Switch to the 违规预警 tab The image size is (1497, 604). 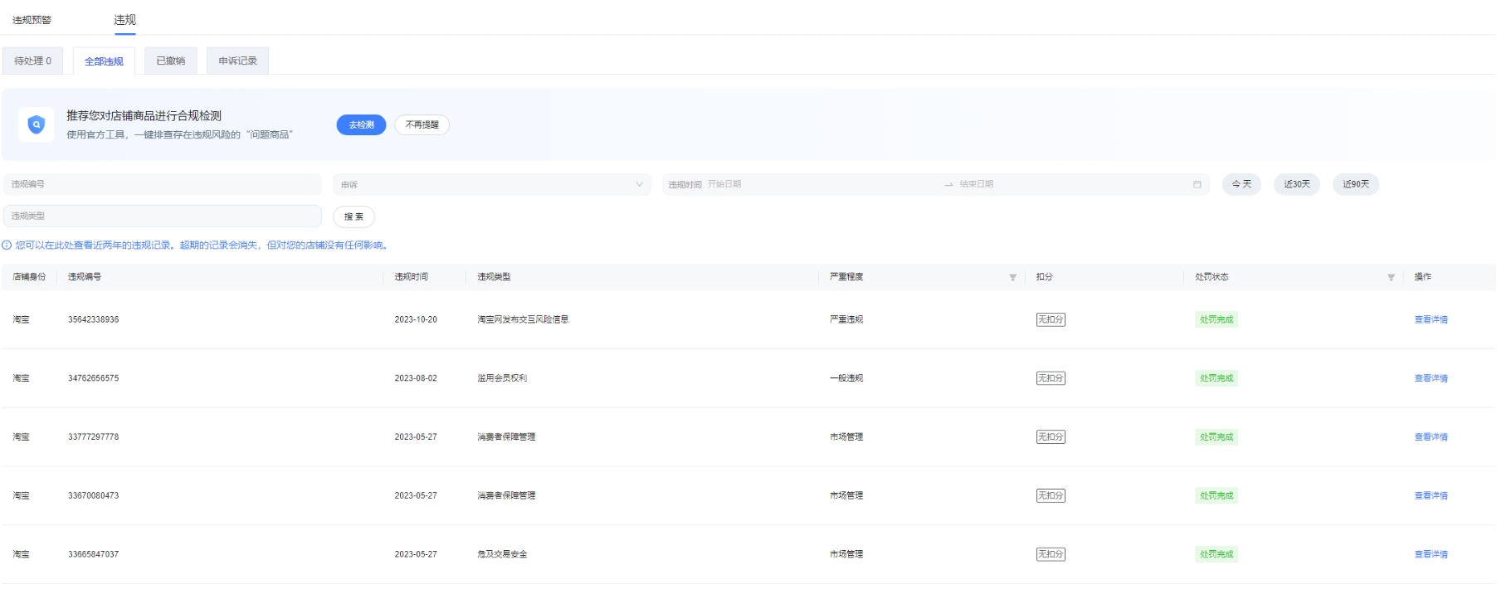click(32, 20)
